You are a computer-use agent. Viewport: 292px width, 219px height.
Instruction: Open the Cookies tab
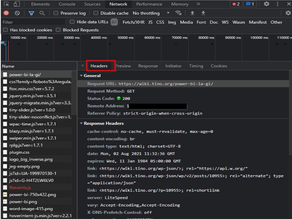click(x=219, y=66)
